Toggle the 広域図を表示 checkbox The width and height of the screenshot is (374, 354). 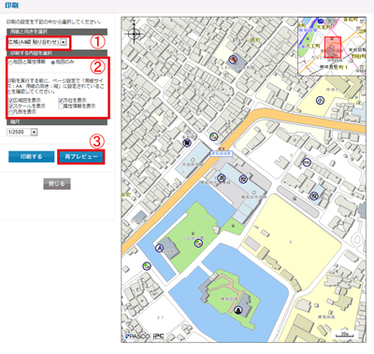pos(10,101)
